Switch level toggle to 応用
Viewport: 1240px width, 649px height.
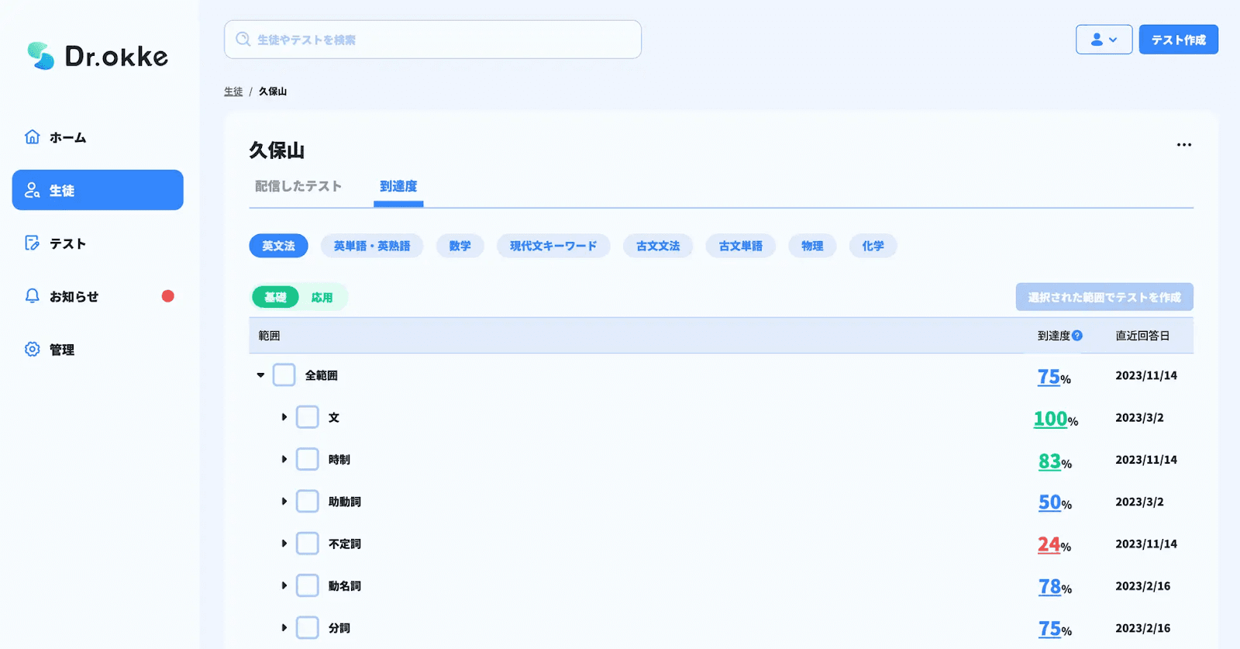point(322,297)
